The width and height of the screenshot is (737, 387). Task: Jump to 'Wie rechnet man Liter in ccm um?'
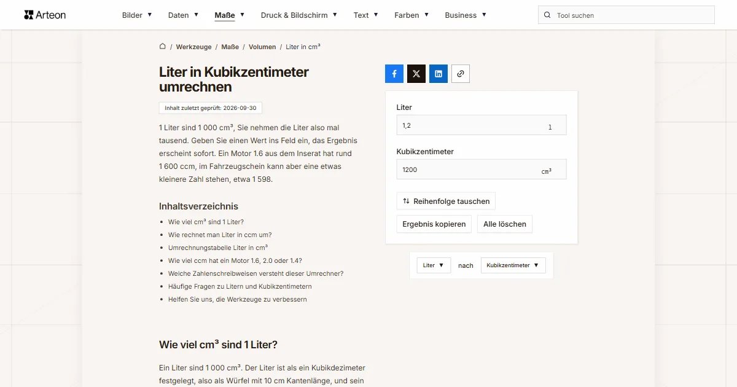[220, 235]
